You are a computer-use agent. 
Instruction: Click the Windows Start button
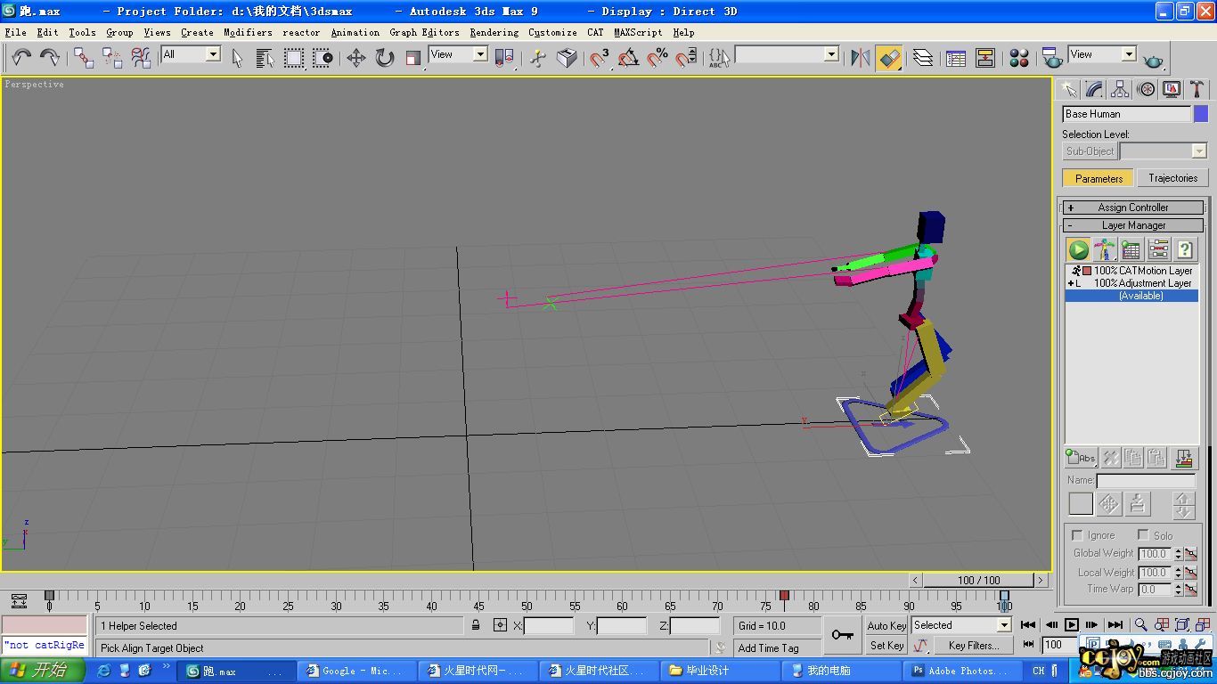click(x=43, y=671)
